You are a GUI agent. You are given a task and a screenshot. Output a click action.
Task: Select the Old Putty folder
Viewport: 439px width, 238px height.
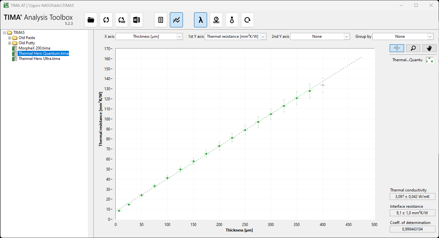(x=27, y=43)
